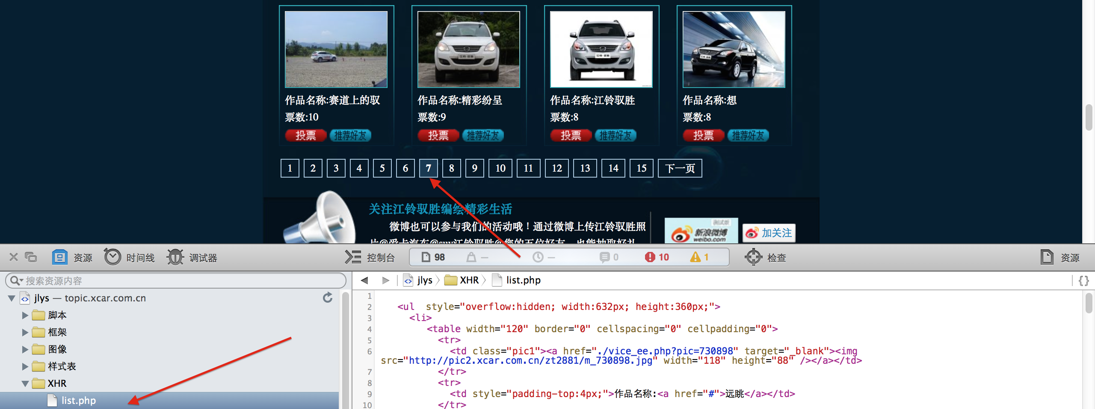Image resolution: width=1095 pixels, height=409 pixels.
Task: Expand the 脚本 folder
Action: coord(25,315)
